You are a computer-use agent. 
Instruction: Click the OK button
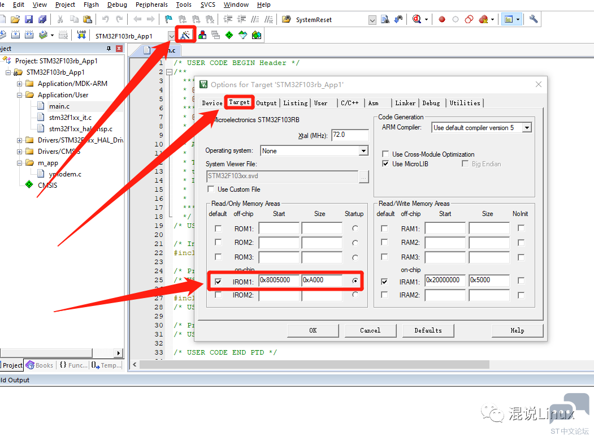click(x=313, y=330)
